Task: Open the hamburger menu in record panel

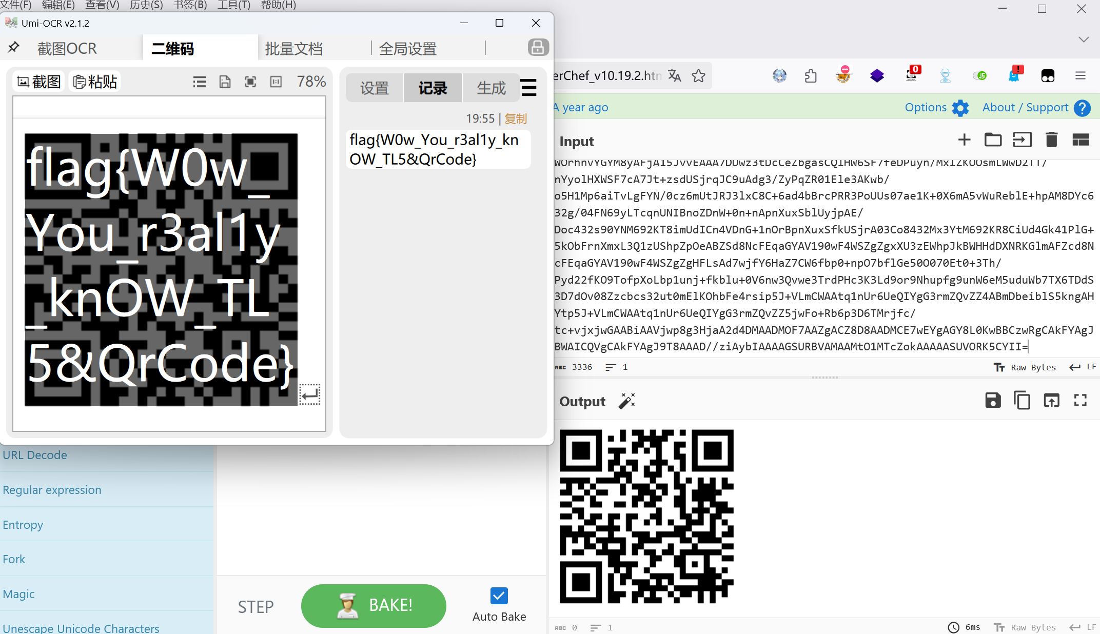Action: [x=528, y=88]
